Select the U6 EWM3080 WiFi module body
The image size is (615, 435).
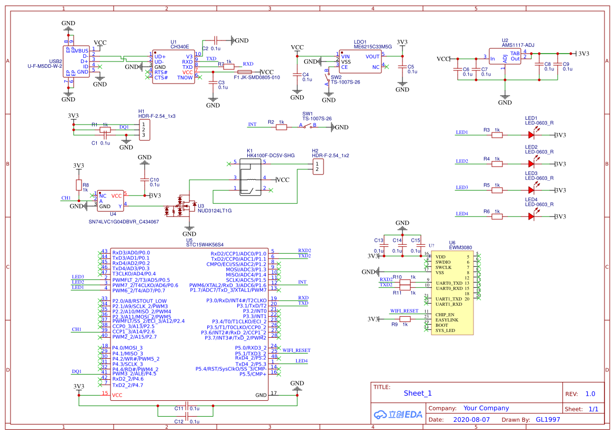[x=452, y=293]
